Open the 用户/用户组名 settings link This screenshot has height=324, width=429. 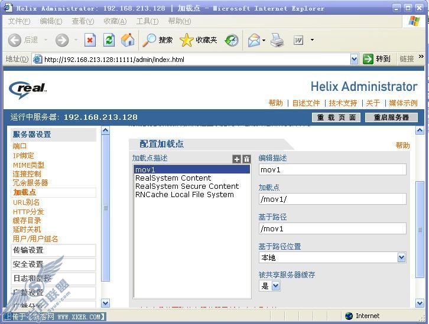tap(35, 239)
